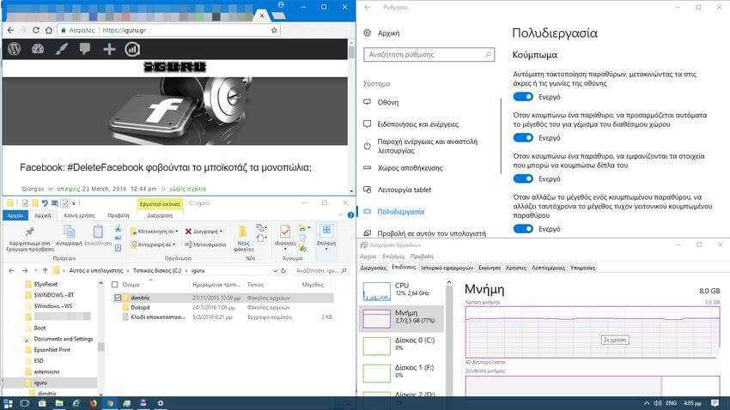The image size is (730, 410).
Task: Toggle show items to snap beside switch
Action: pos(523,178)
